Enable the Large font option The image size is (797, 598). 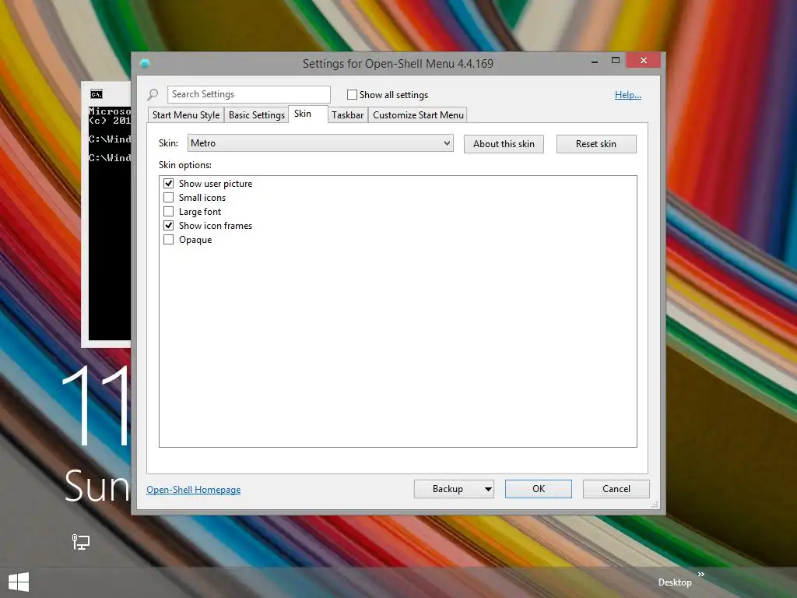coord(168,212)
